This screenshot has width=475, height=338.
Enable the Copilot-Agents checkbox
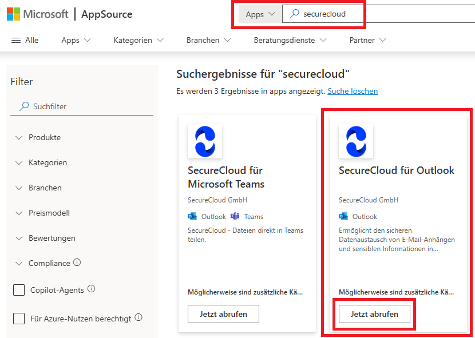coord(19,290)
